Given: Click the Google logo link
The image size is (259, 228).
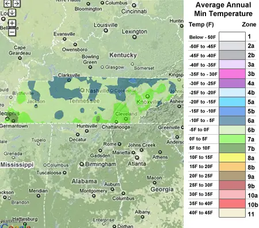Looking at the screenshot, I should [15, 226].
